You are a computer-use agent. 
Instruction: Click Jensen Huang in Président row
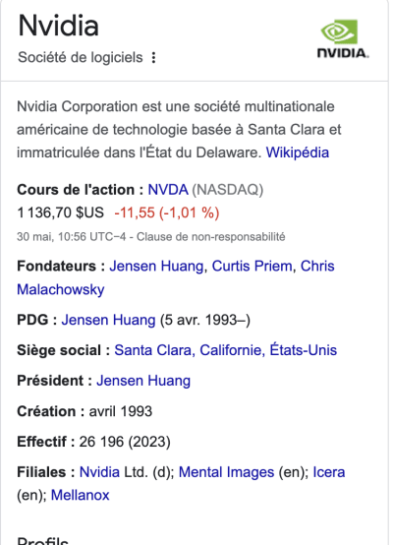143,381
